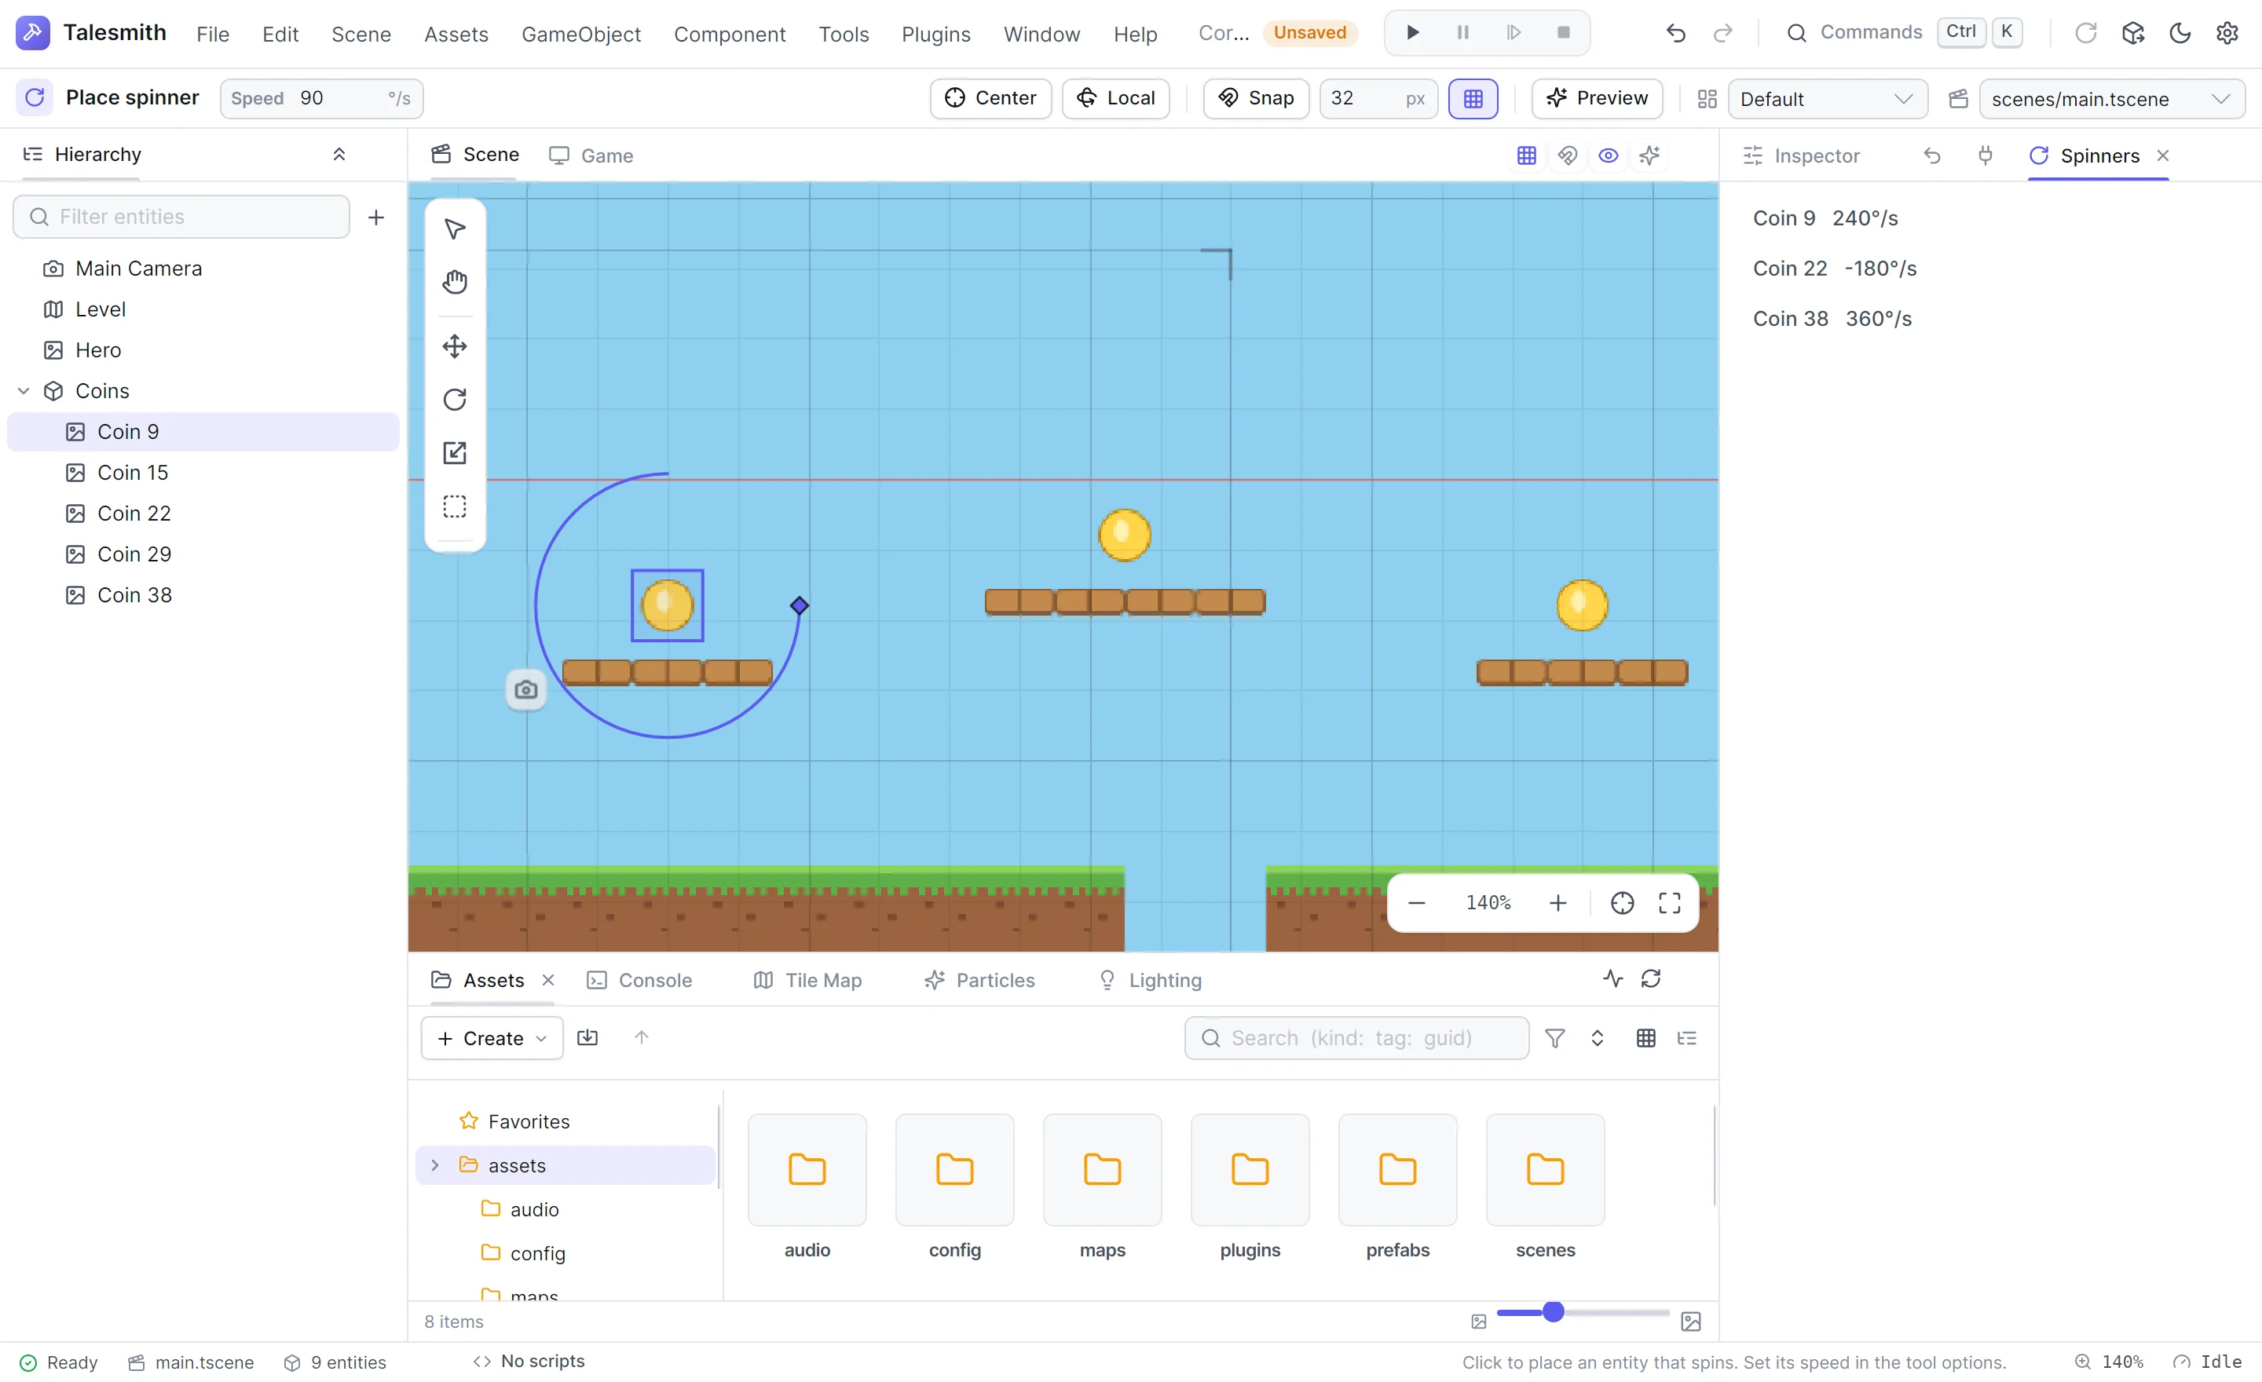Click the step frame button

point(1513,33)
